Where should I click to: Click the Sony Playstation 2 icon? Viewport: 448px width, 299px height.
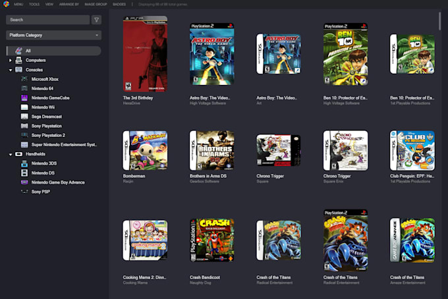pyautogui.click(x=24, y=136)
